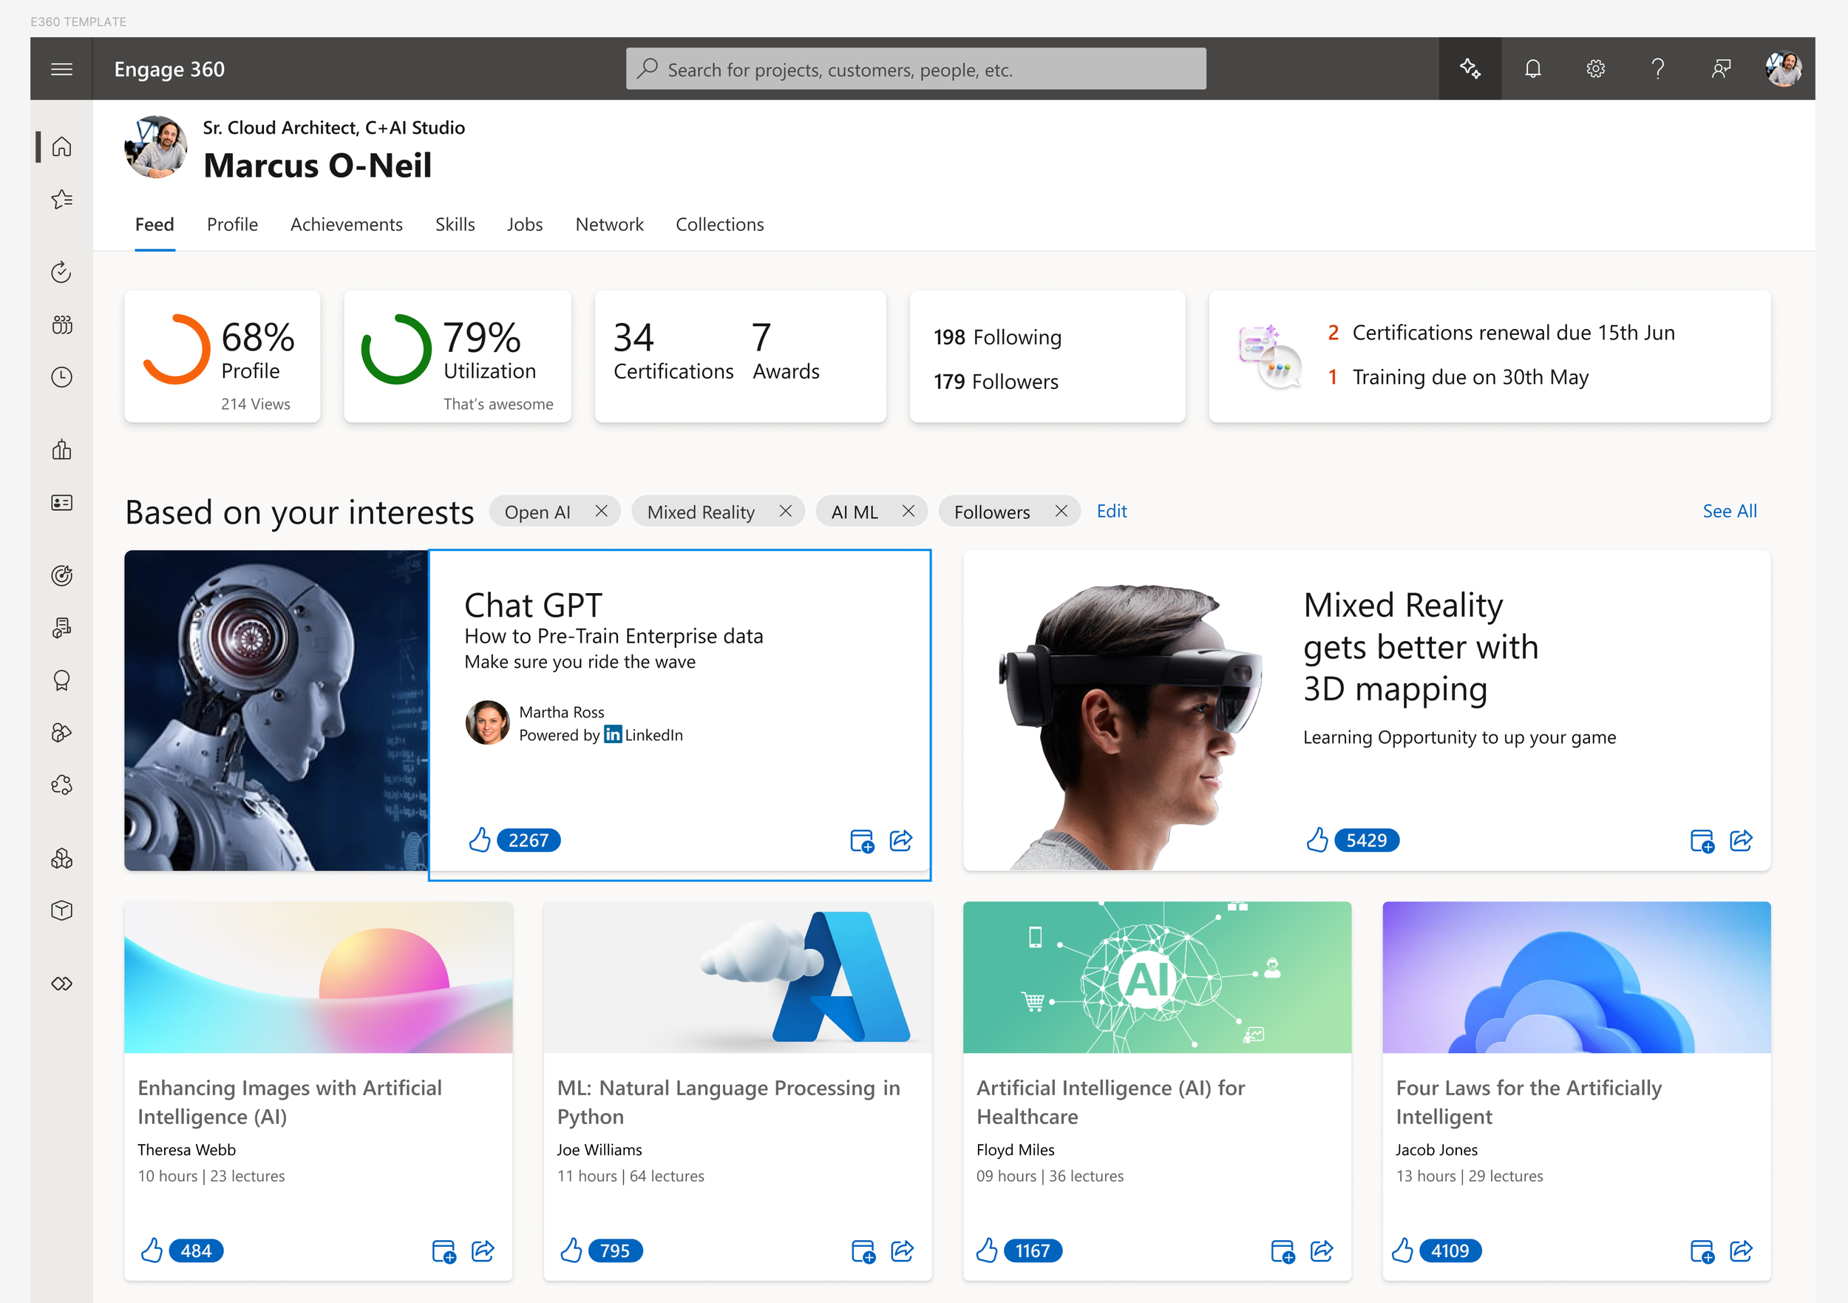1848x1303 pixels.
Task: Open the Azure logo course thumbnail
Action: 737,978
